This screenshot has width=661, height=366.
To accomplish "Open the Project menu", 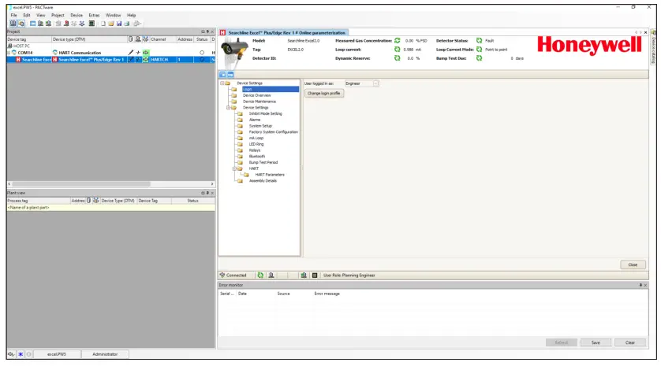I will 58,15.
